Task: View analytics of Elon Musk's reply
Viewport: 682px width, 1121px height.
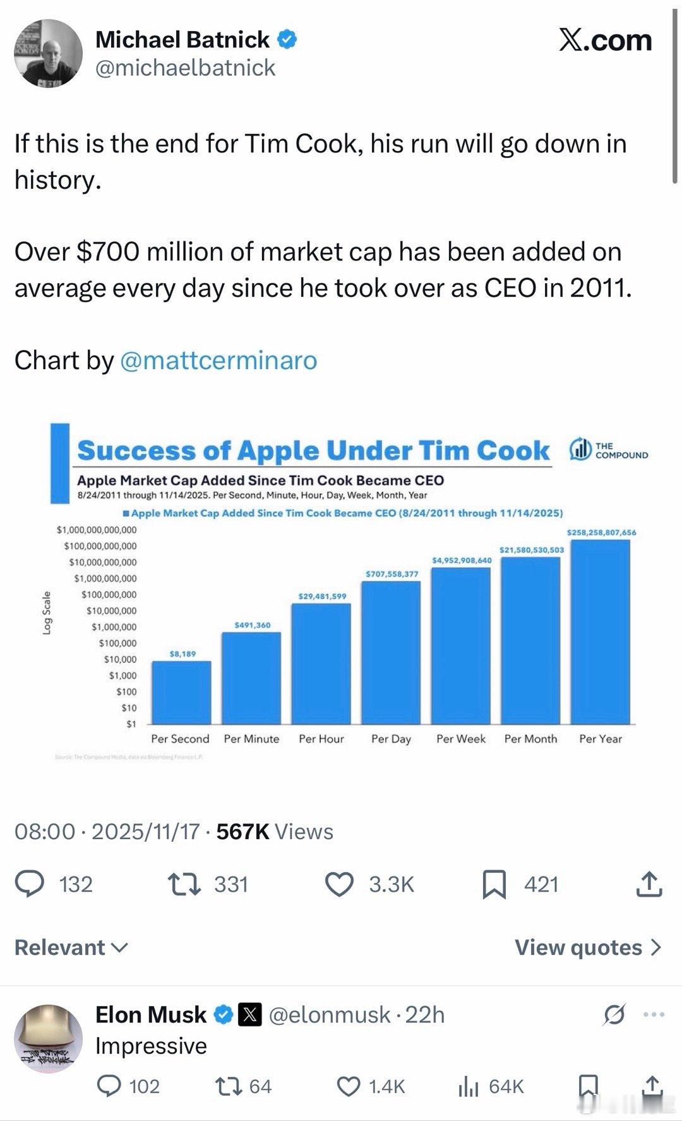Action: [468, 1086]
